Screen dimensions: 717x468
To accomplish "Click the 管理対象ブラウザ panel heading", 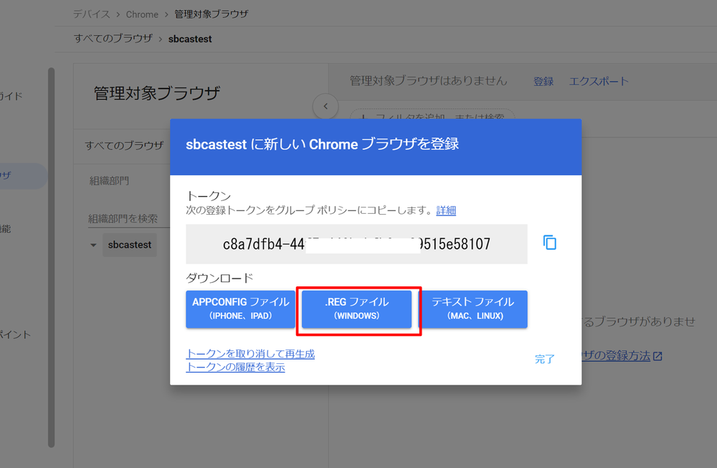I will 157,93.
